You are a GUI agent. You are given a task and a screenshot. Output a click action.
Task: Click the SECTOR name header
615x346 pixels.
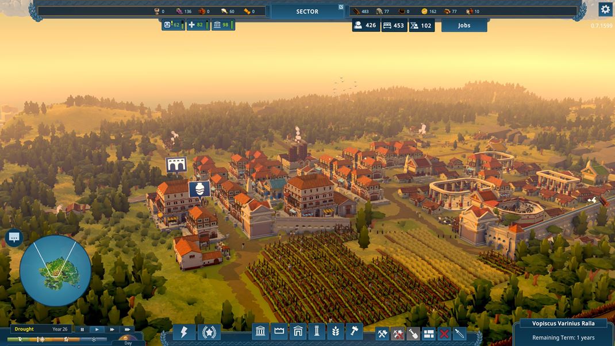click(x=307, y=11)
